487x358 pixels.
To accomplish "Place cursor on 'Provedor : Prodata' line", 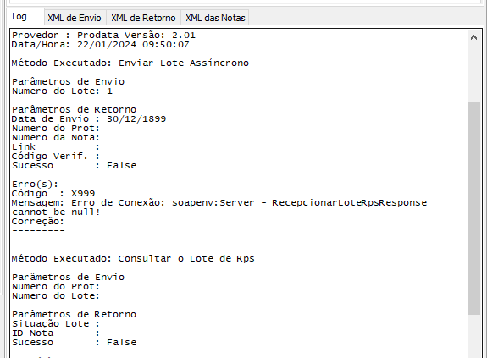I will coord(103,35).
